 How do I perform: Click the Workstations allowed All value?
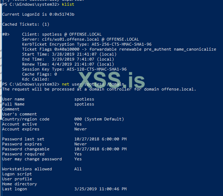(x=78, y=169)
